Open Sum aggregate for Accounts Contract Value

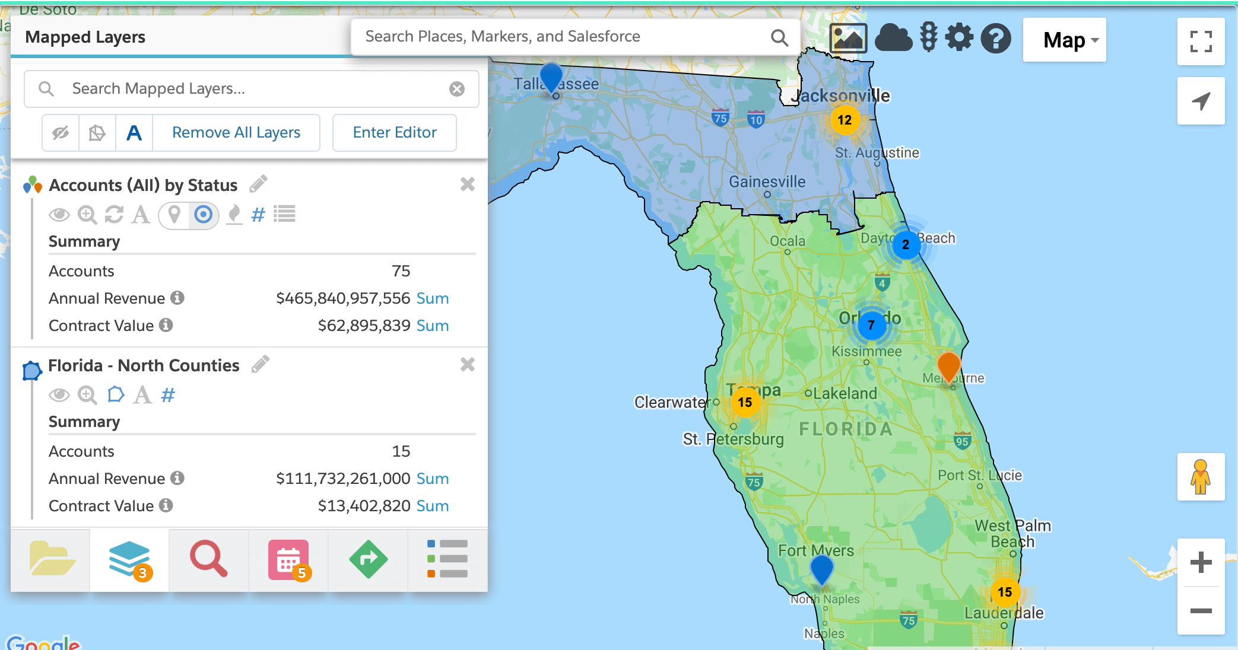tap(433, 326)
